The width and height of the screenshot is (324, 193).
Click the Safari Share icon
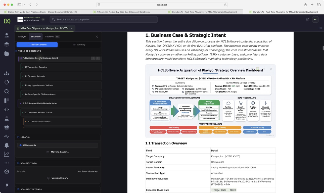(305, 5)
